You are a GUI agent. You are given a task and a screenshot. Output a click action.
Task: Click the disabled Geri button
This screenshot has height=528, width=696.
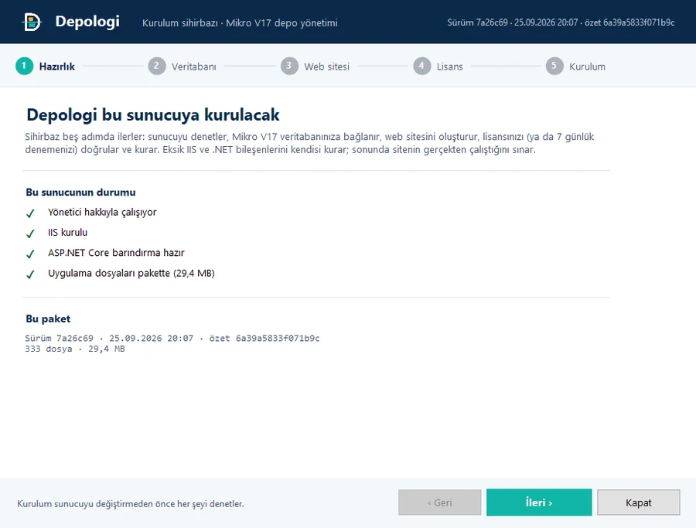[439, 502]
